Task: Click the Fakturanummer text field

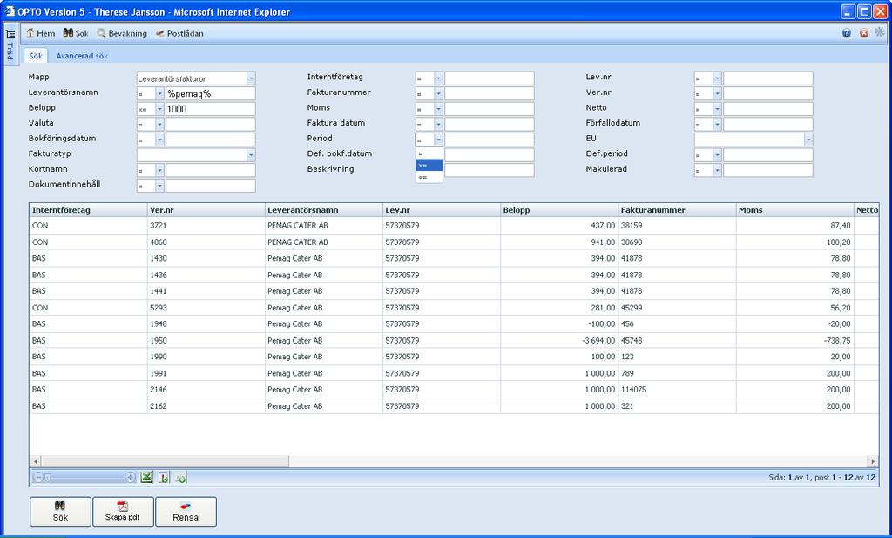Action: click(490, 94)
